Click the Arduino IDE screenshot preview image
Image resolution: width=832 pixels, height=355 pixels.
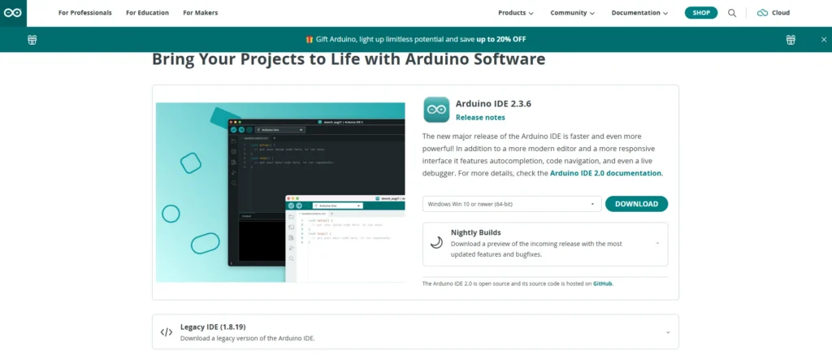click(280, 192)
